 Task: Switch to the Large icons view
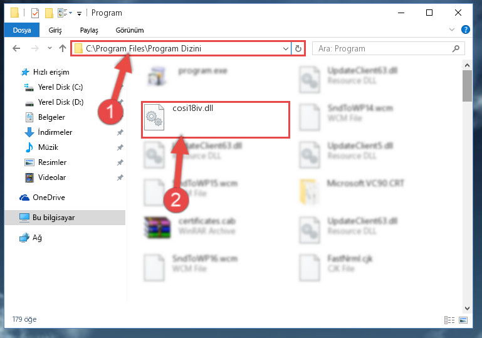[x=463, y=320]
